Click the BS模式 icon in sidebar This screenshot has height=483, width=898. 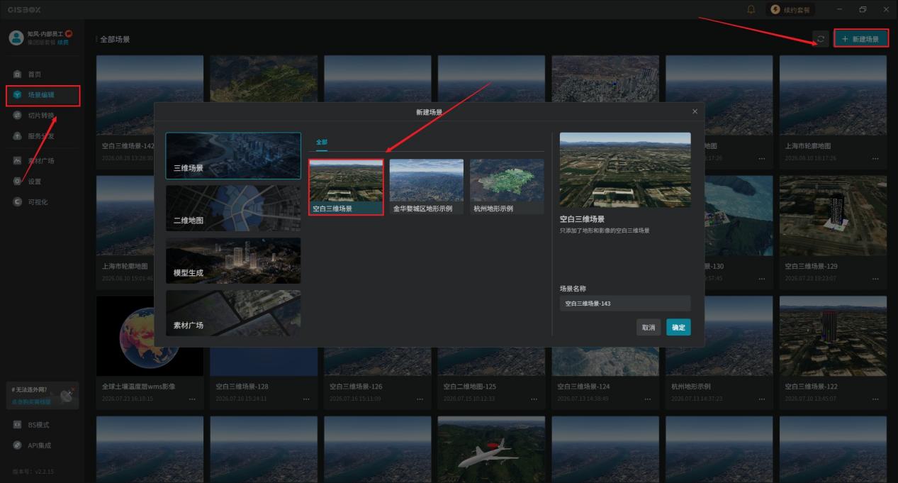pos(18,425)
